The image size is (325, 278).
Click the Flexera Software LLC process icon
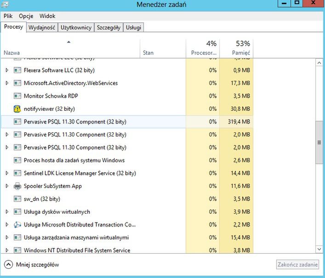tap(17, 70)
